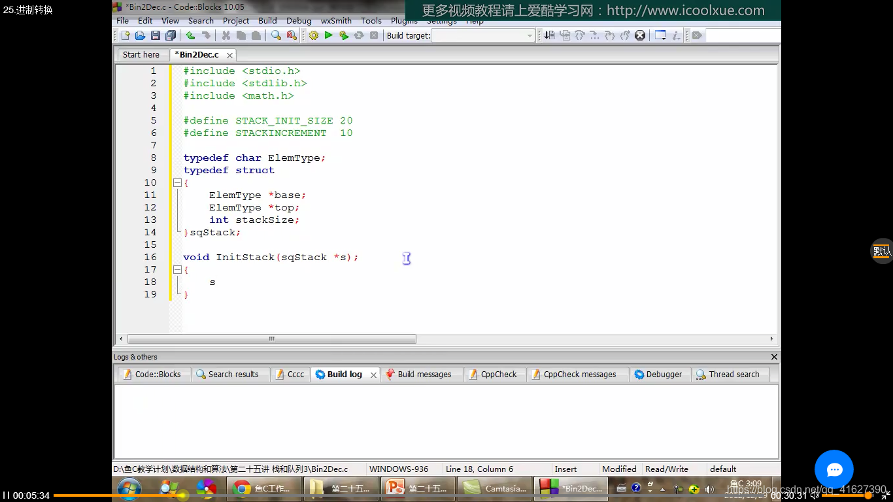Open Find with magnifier icon
Screen dimensions: 893x502
click(x=276, y=35)
